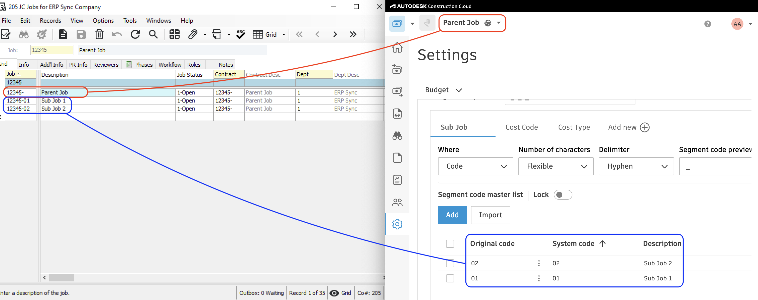Click the checklist report icon in sidebar

397,180
